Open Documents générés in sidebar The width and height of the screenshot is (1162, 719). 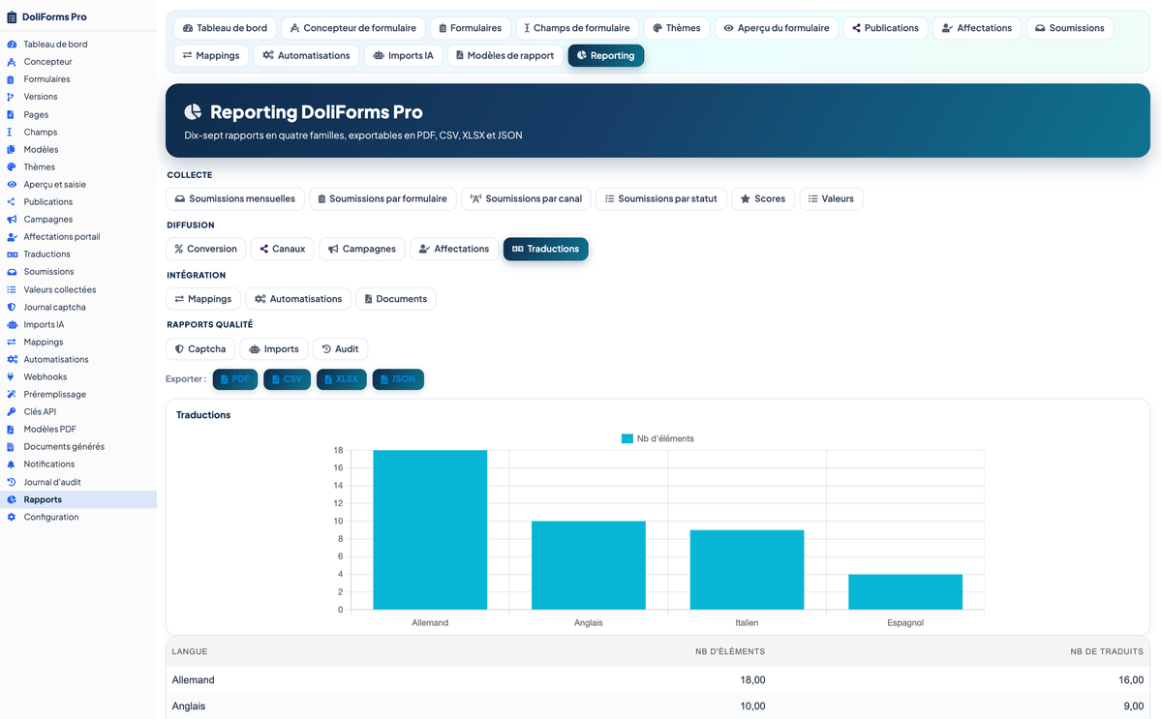pyautogui.click(x=64, y=447)
